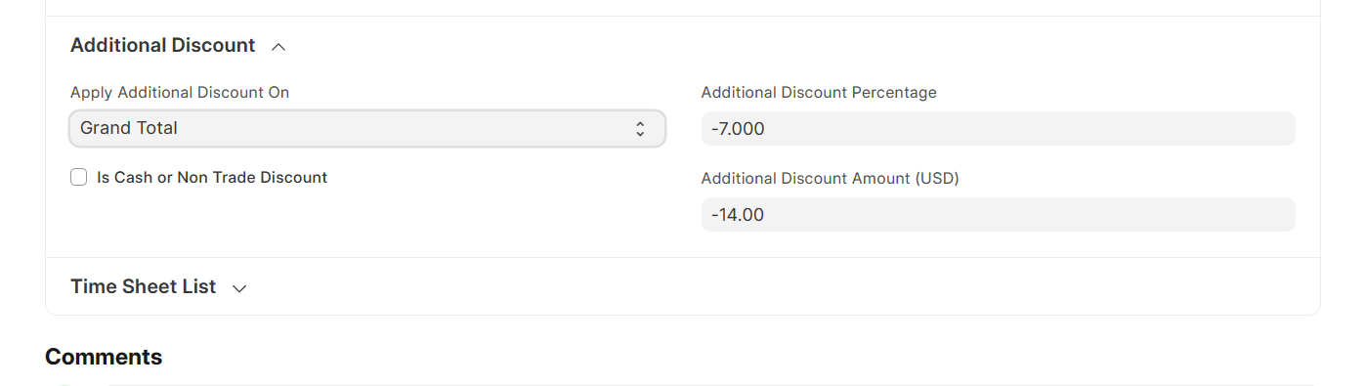Expand Time Sheet List chevron arrow

[x=239, y=288]
